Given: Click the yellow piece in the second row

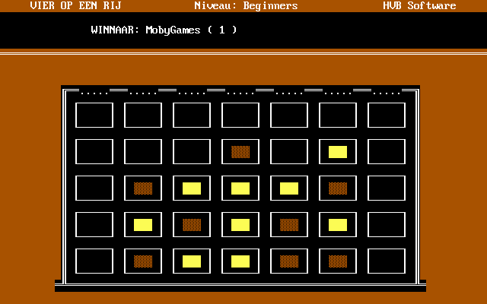Looking at the screenshot, I should pyautogui.click(x=338, y=152).
